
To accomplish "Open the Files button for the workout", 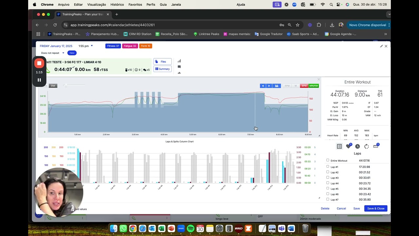I will 162,62.
